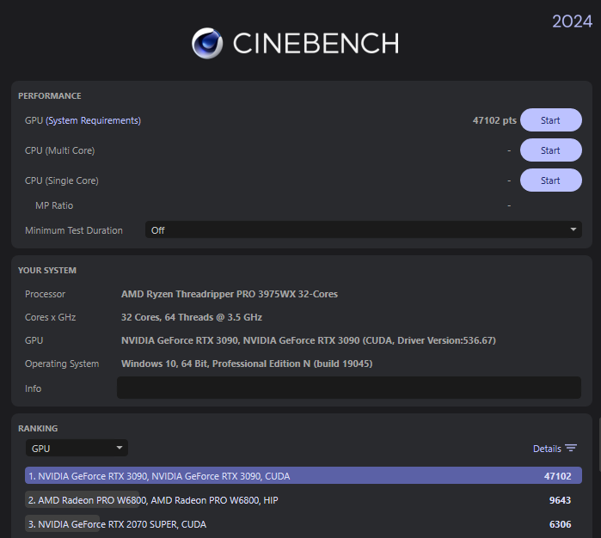The height and width of the screenshot is (538, 601).
Task: Click the vertical scrollbar on right edge
Action: pyautogui.click(x=599, y=444)
